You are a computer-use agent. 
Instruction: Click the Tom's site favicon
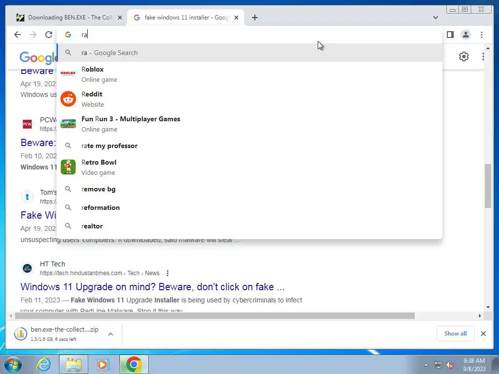27,197
